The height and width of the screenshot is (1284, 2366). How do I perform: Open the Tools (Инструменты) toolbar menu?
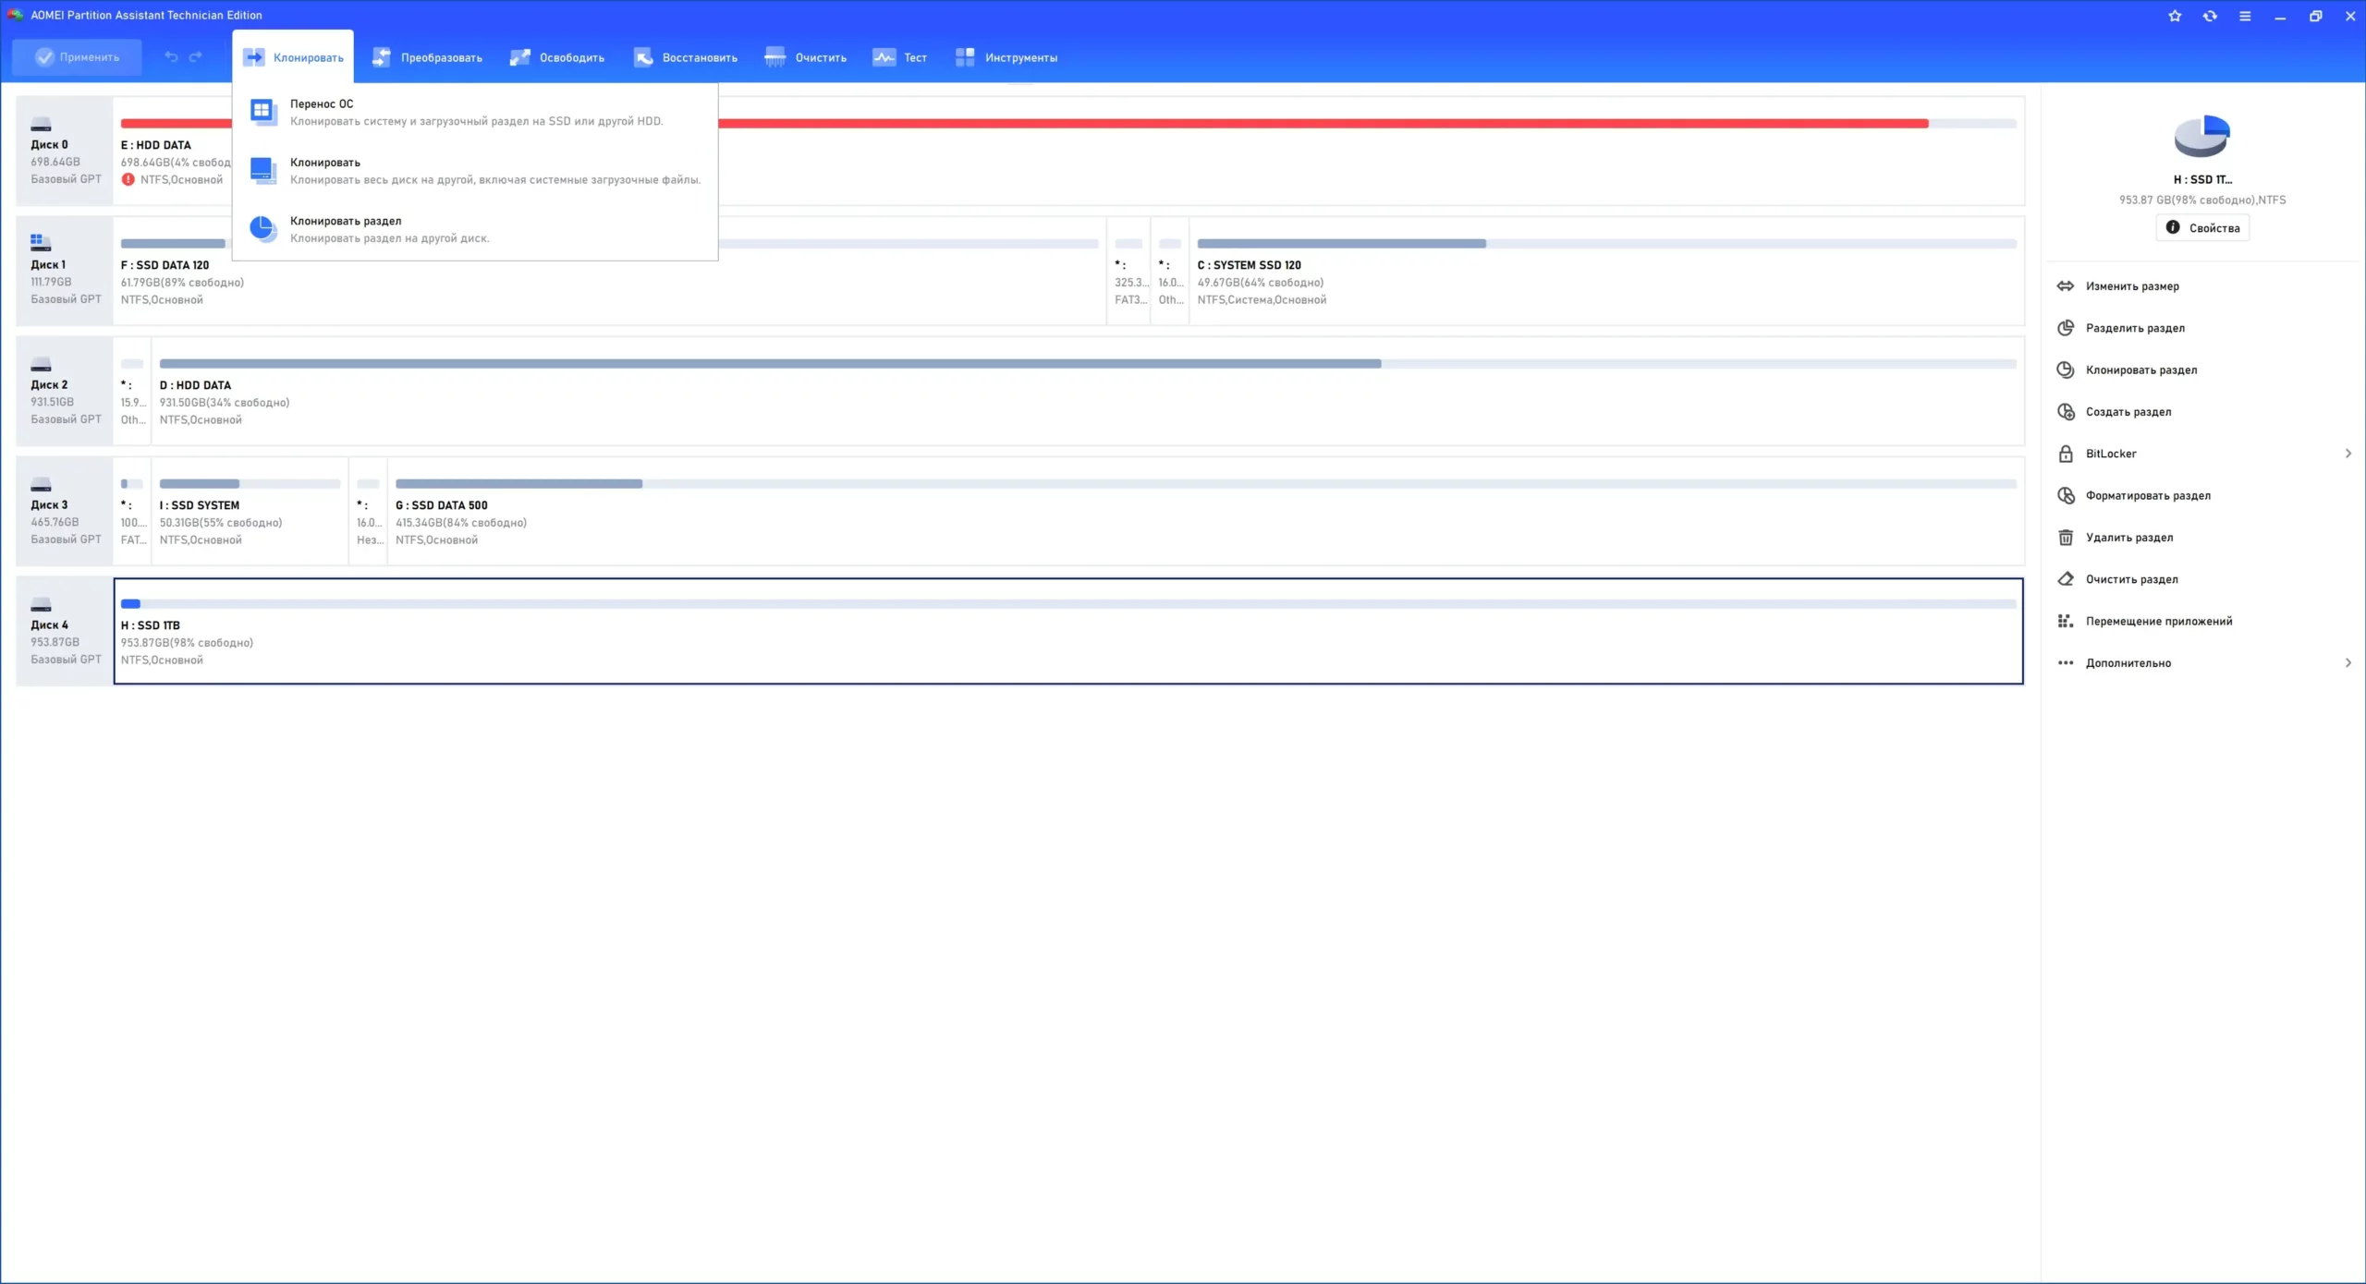pos(1006,57)
